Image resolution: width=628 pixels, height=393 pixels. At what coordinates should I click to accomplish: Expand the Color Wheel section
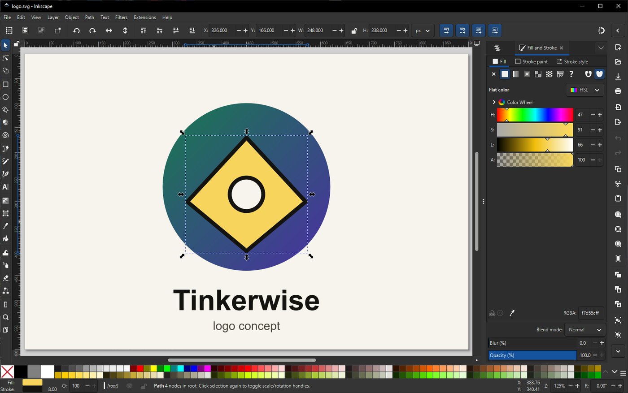(494, 102)
